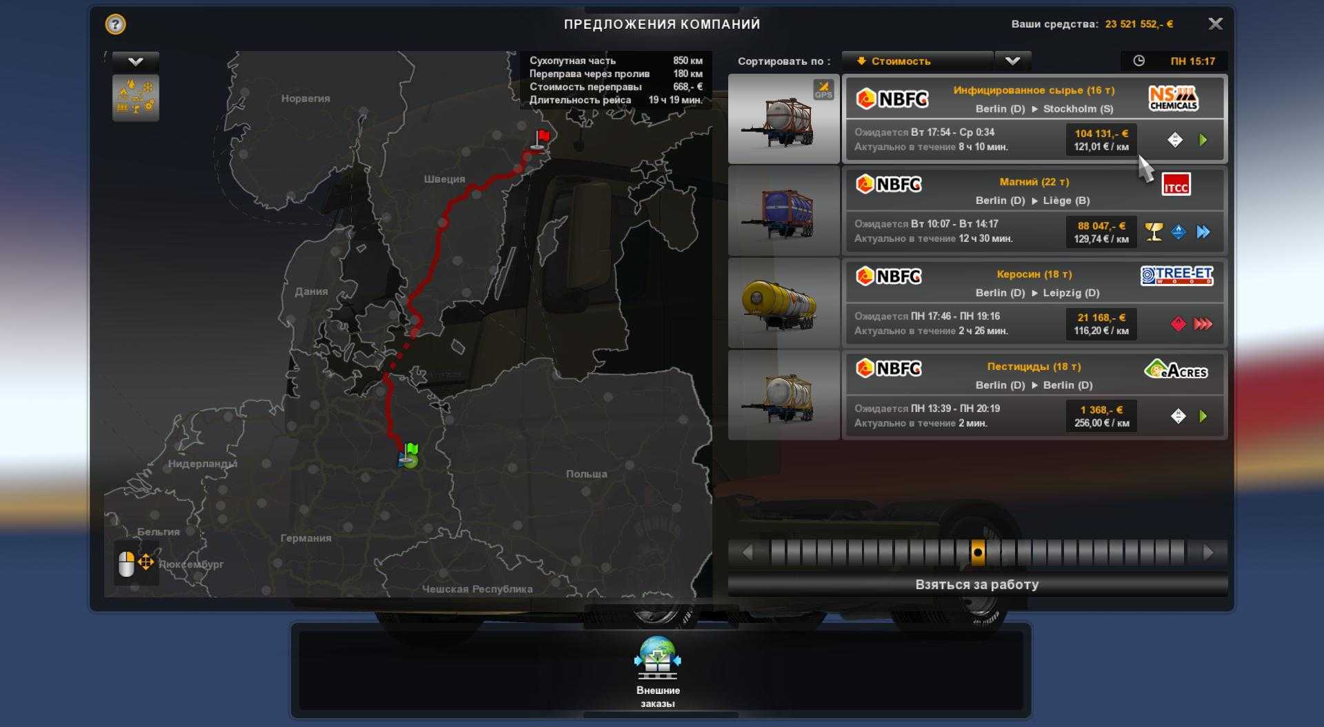Click the left arrow of job list slider

point(747,553)
